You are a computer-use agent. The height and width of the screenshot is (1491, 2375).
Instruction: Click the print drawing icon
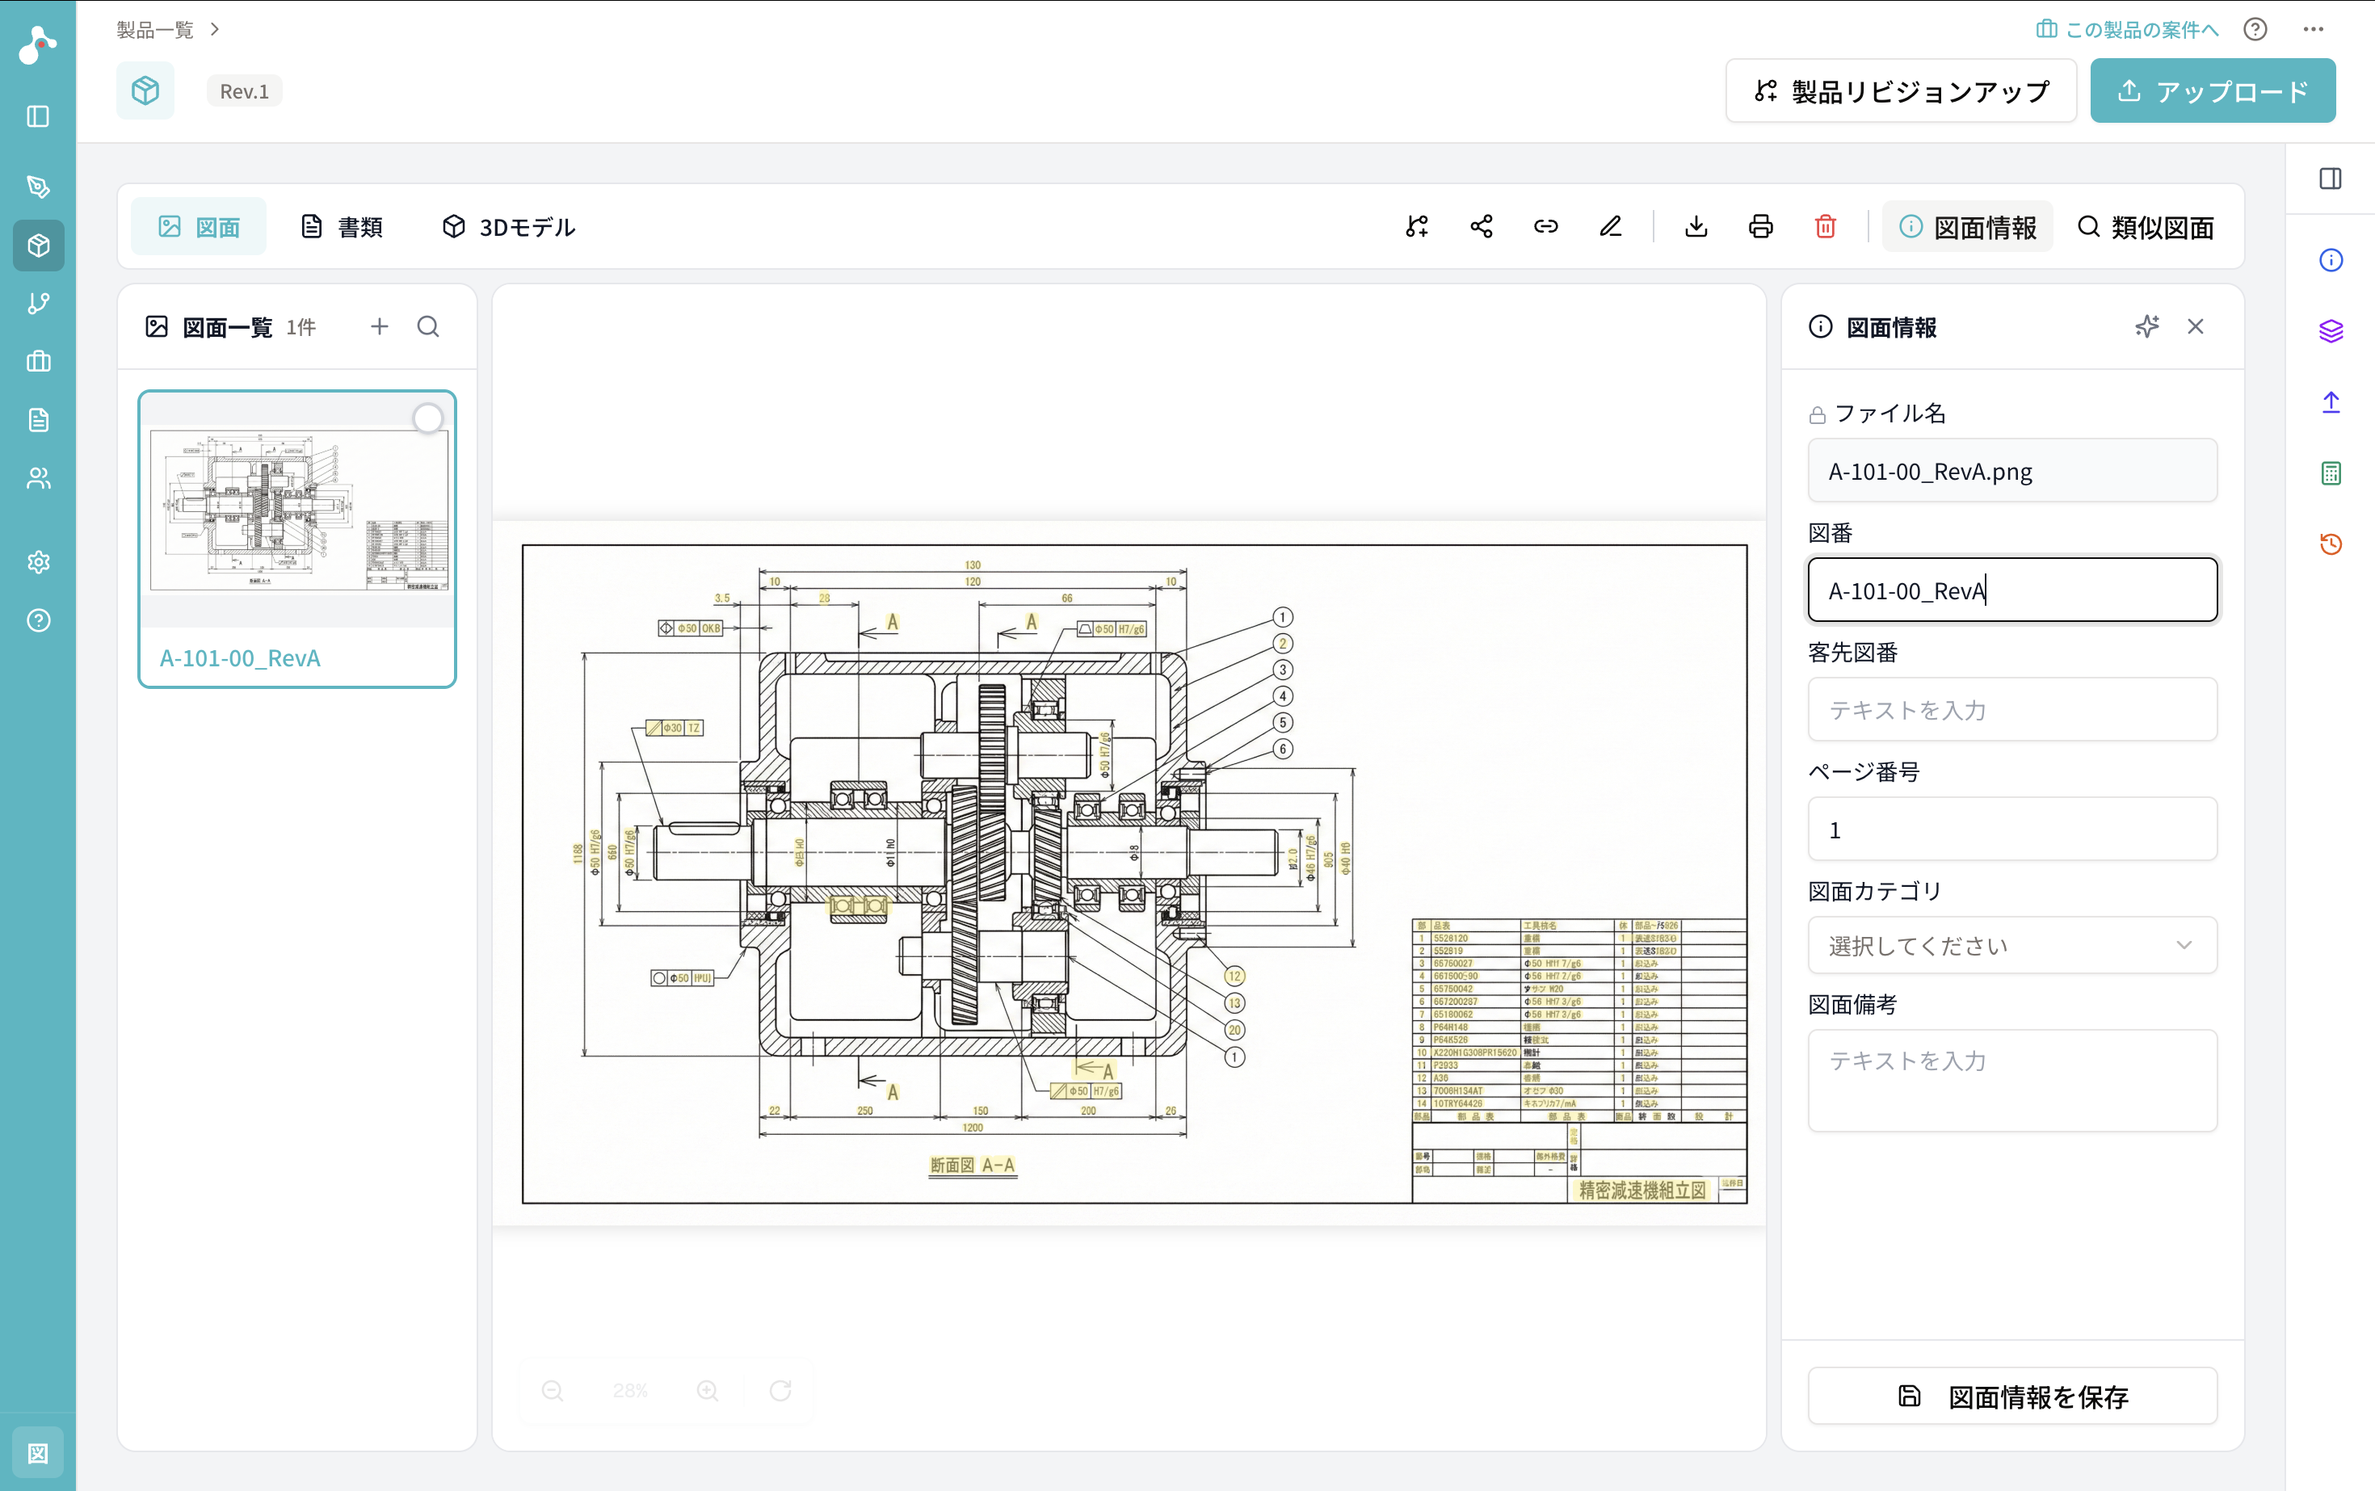click(x=1760, y=227)
